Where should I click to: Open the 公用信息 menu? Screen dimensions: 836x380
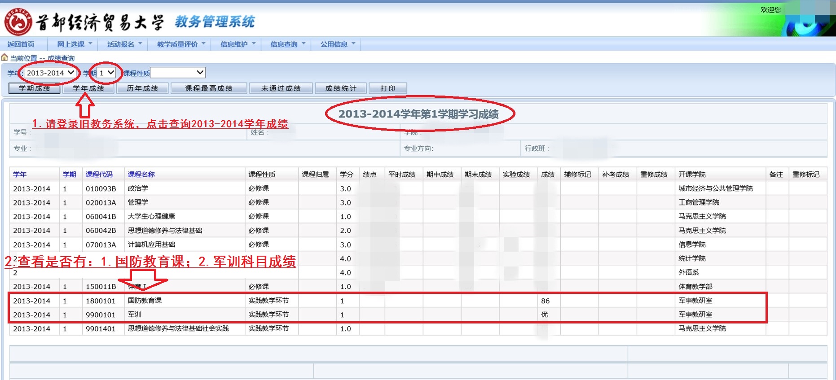point(337,44)
